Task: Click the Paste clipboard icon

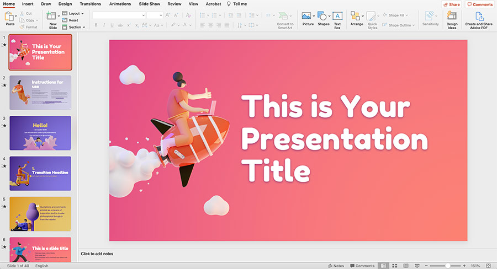Action: tap(10, 17)
